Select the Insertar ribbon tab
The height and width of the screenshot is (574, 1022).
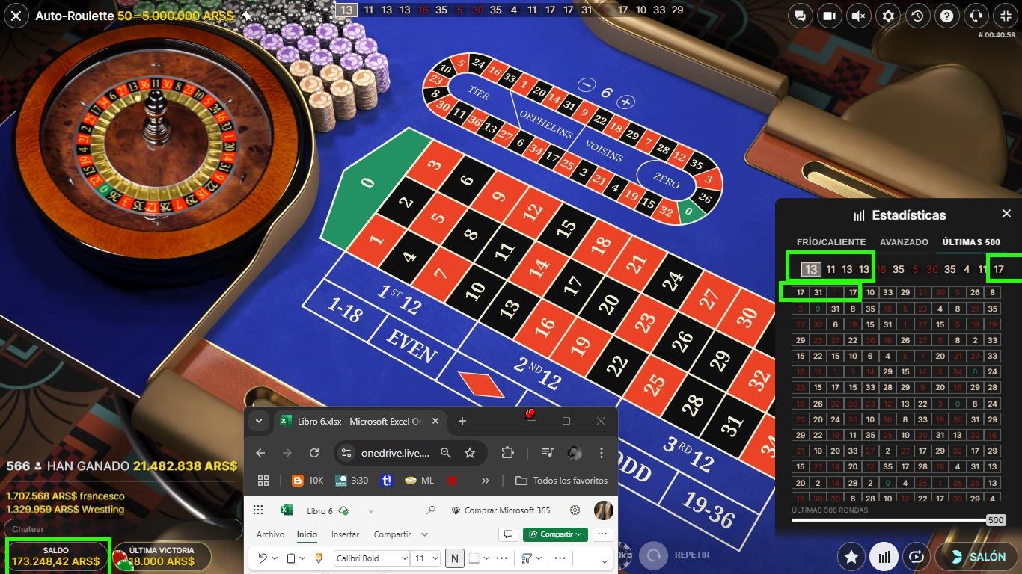pyautogui.click(x=346, y=534)
